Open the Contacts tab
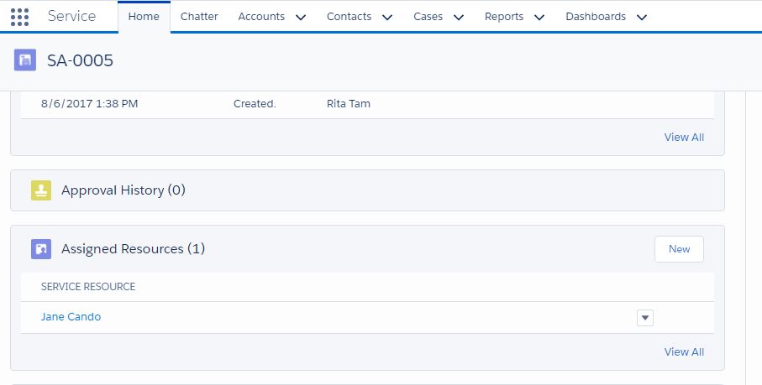Image resolution: width=762 pixels, height=385 pixels. [351, 17]
